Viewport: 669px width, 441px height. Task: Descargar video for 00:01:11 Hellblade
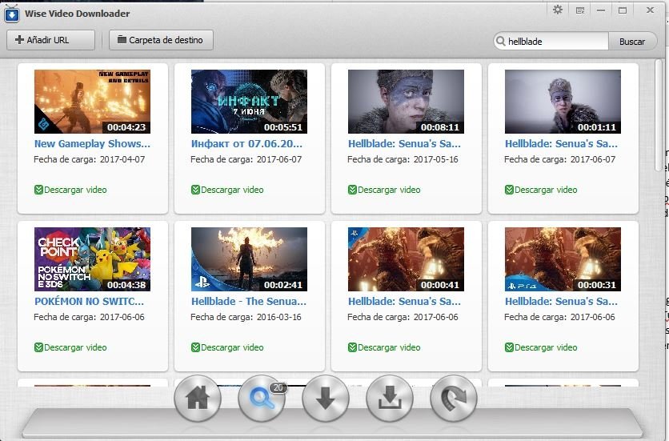pyautogui.click(x=541, y=190)
